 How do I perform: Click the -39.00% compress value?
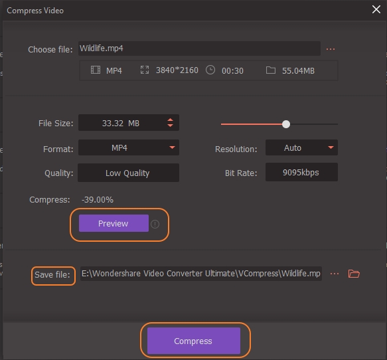pyautogui.click(x=98, y=199)
